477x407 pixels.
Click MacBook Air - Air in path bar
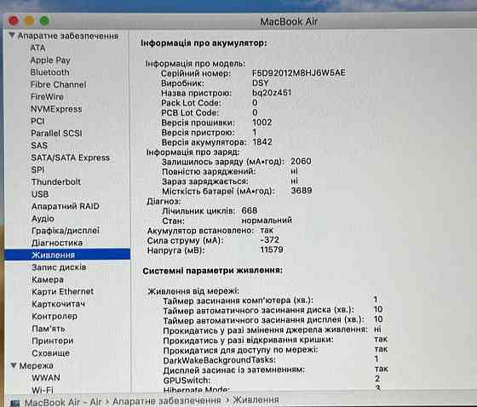click(x=63, y=402)
